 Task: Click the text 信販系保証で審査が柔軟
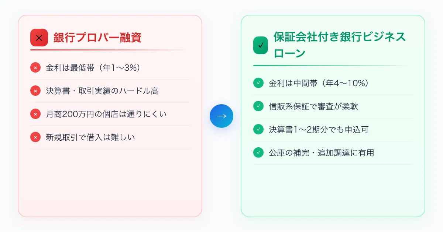tap(313, 106)
